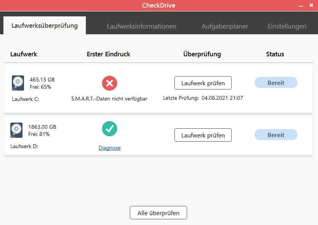
Task: Open the Aufgabenplaner tab
Action: [x=224, y=26]
